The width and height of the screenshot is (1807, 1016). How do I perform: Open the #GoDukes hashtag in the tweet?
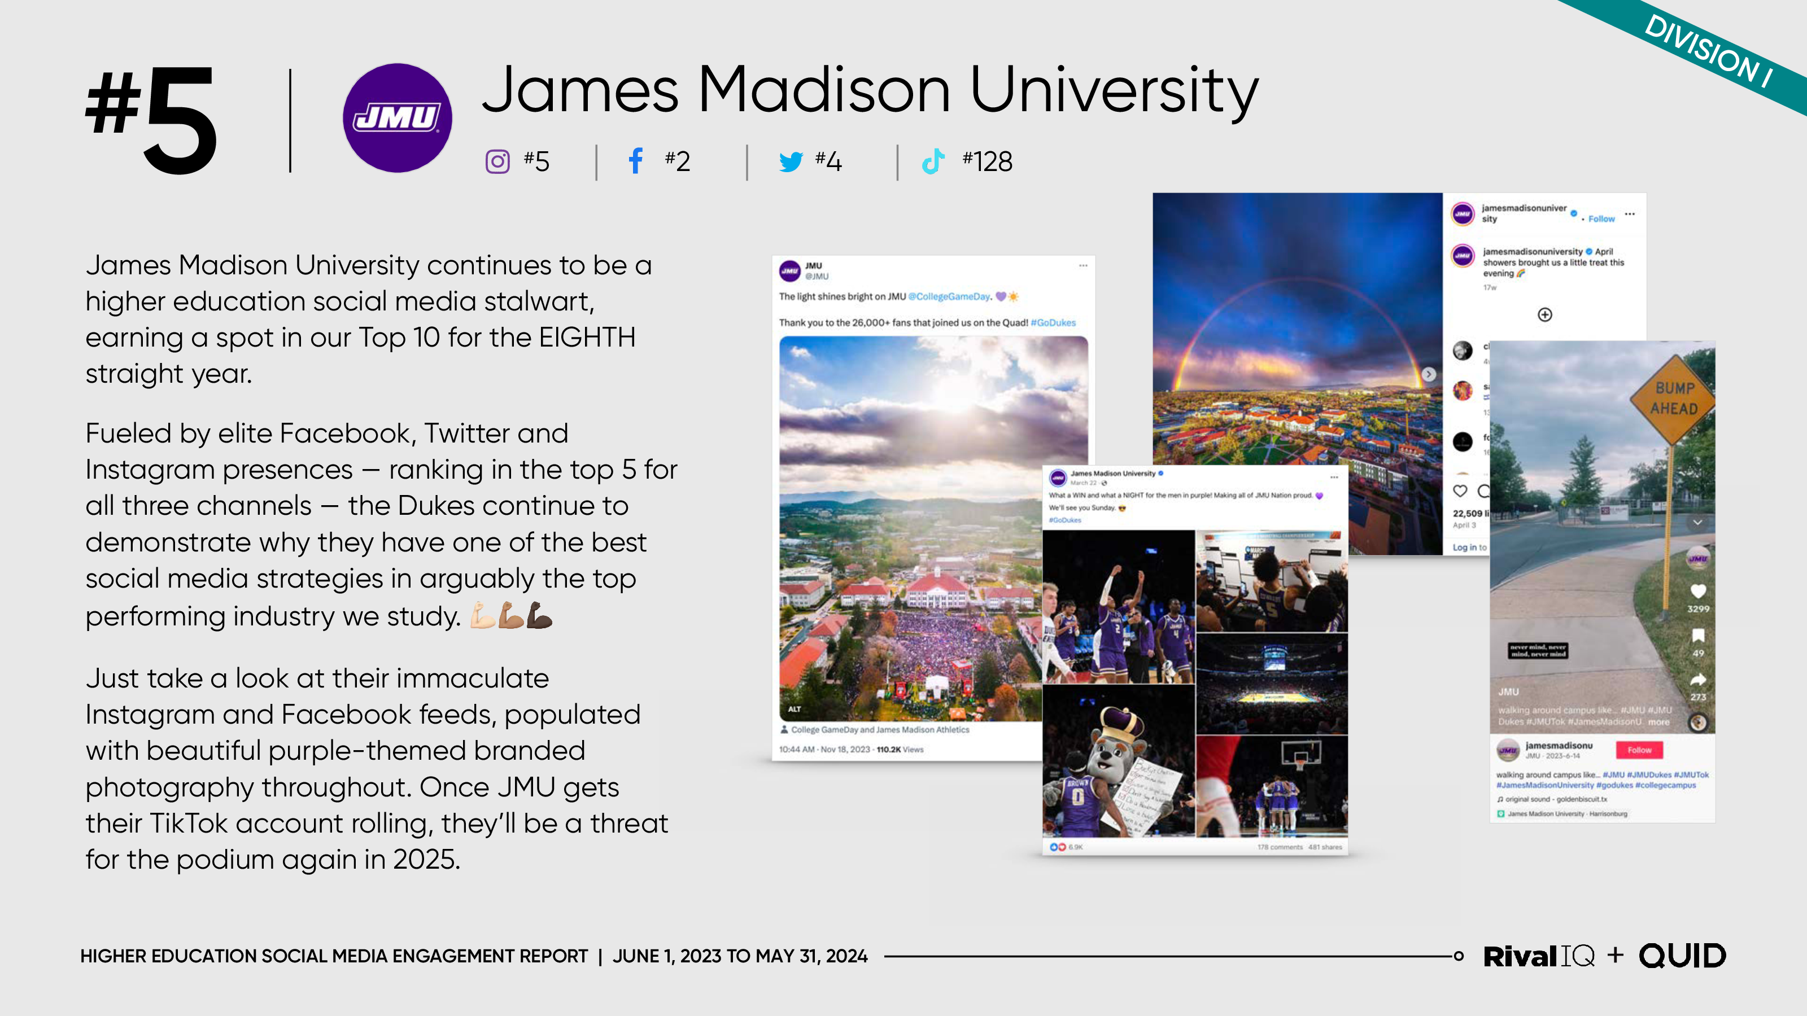[1053, 322]
